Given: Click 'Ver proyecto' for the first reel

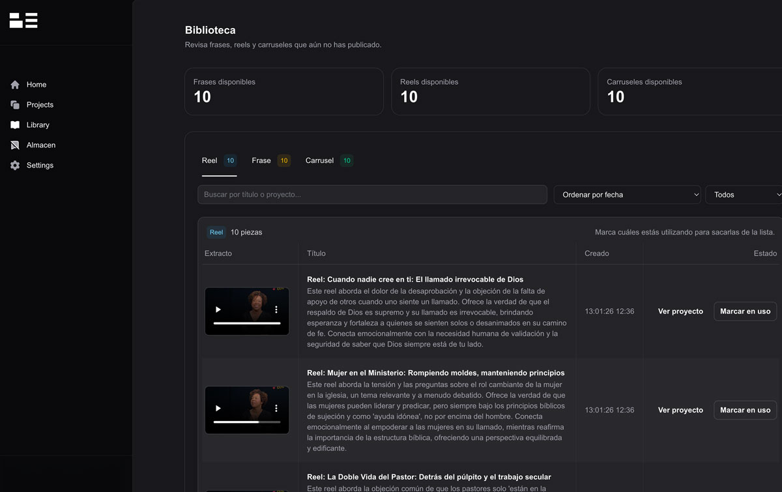Looking at the screenshot, I should click(x=680, y=311).
